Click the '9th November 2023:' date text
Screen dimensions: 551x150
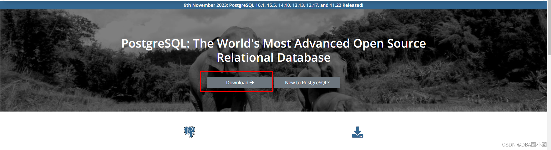(206, 5)
